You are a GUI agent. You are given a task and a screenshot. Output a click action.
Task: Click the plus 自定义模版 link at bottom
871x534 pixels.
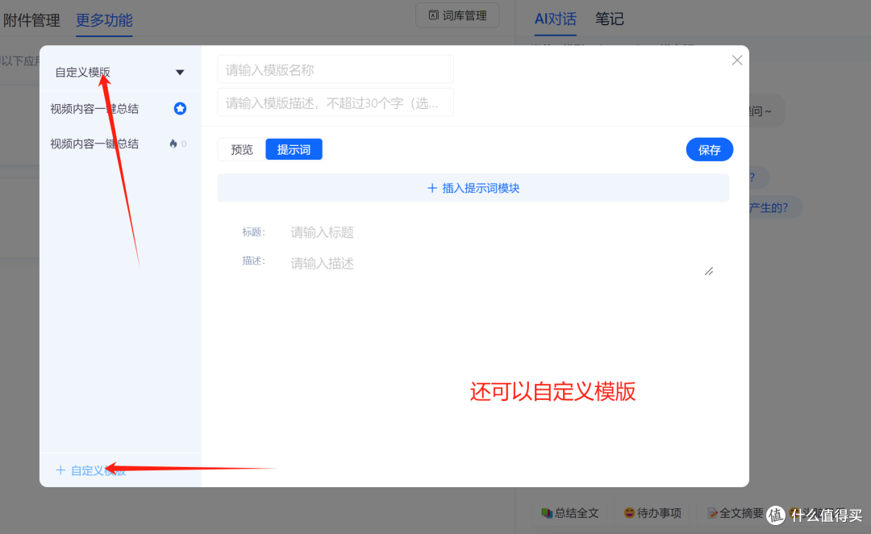(91, 470)
